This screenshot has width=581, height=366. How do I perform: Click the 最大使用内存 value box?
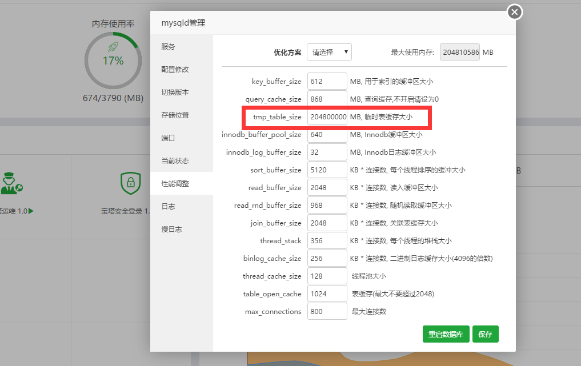pyautogui.click(x=459, y=51)
